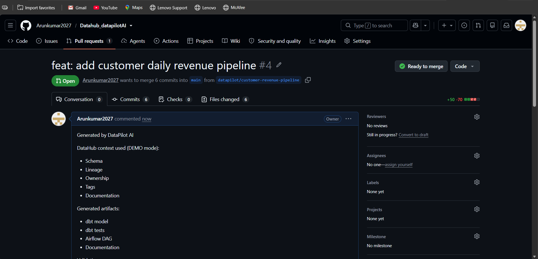
Task: Open the user avatar menu in header
Action: coord(521,26)
